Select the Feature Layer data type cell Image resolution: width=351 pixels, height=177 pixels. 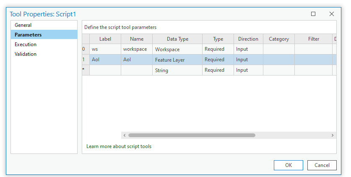pyautogui.click(x=177, y=60)
